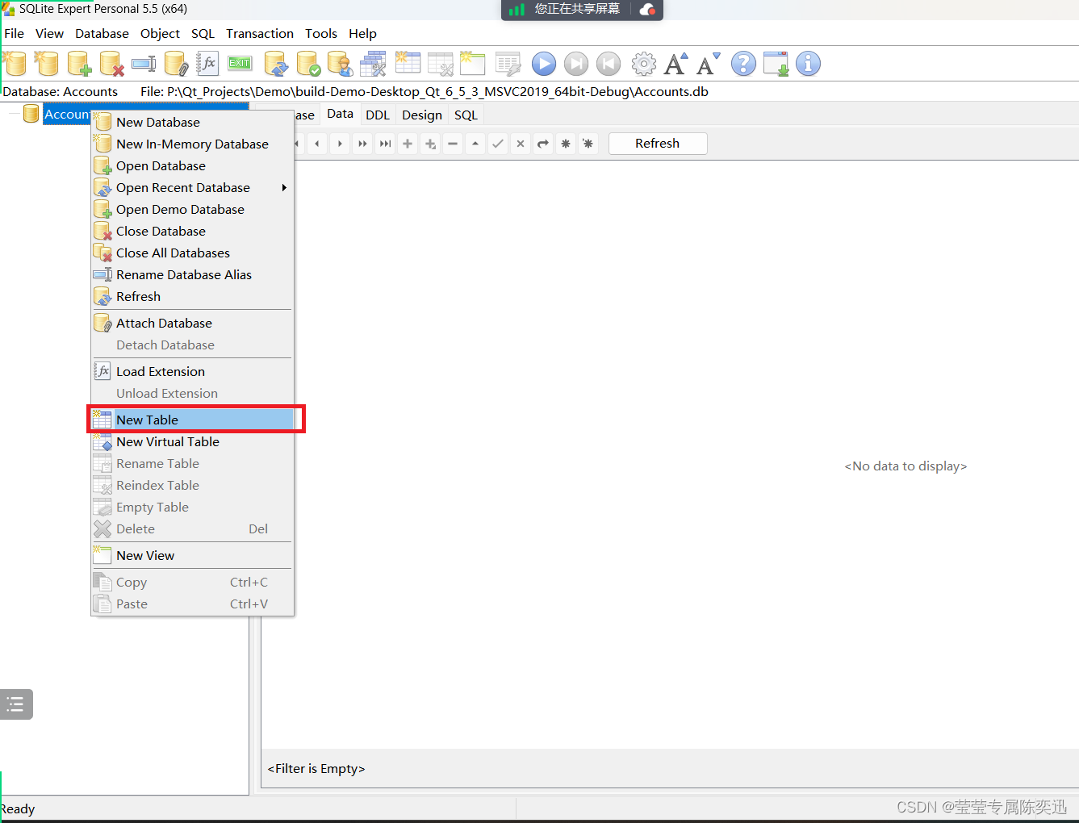
Task: Choose New In-Memory Database menu entry
Action: [193, 144]
